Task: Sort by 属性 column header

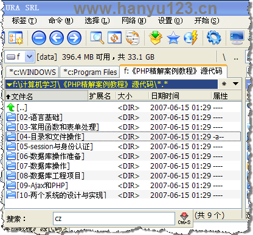Action: point(226,96)
